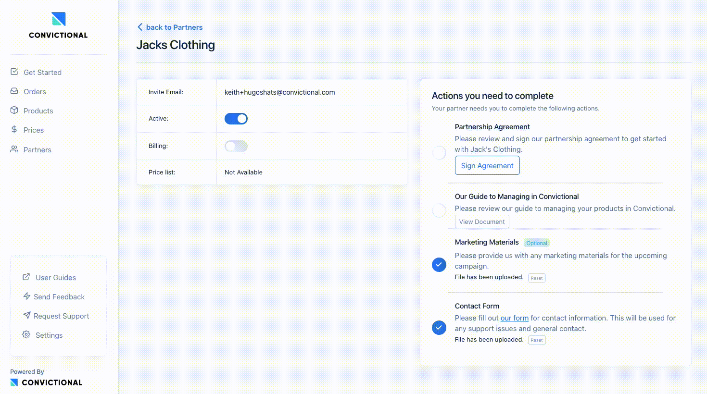
Task: Click the Jacks Clothing page title
Action: point(176,45)
